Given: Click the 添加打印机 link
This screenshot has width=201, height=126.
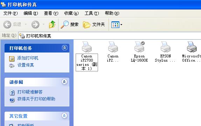Looking at the screenshot, I should [28, 58].
